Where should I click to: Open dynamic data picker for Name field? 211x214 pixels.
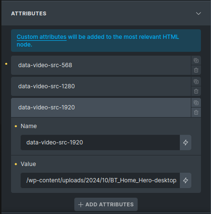click(186, 143)
